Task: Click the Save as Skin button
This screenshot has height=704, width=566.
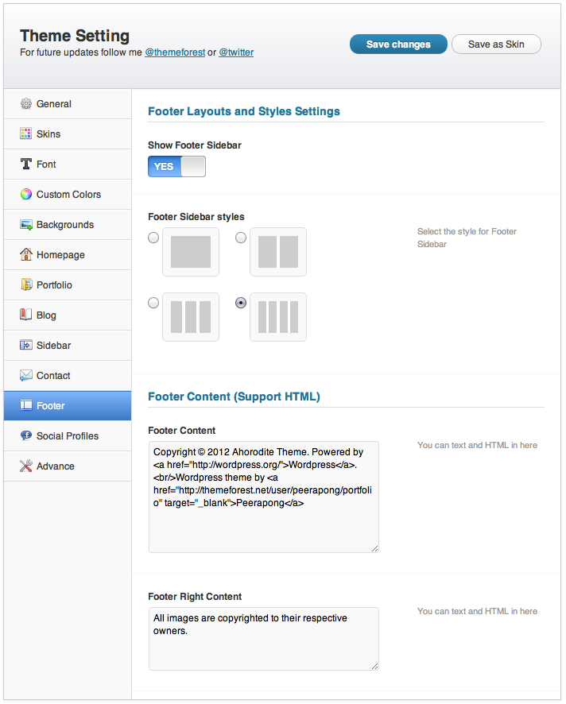Action: (x=496, y=44)
